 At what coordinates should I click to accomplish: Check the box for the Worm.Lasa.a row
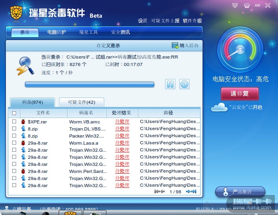(14, 143)
